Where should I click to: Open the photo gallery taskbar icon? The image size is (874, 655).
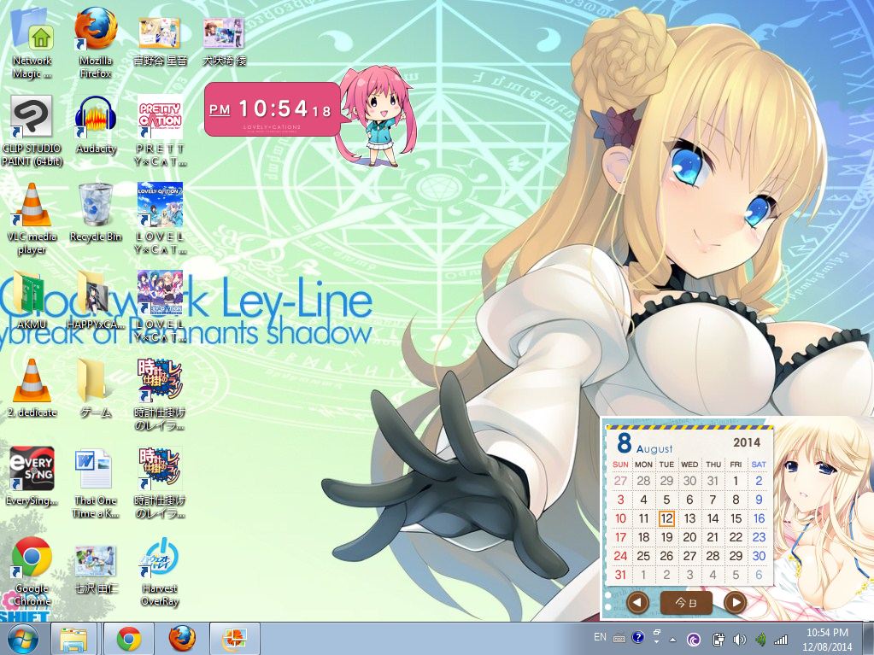[x=235, y=639]
